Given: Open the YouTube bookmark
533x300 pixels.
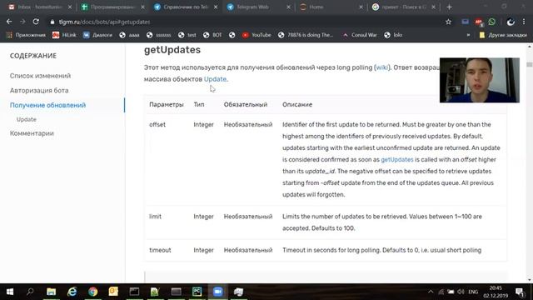Looking at the screenshot, I should (x=257, y=35).
